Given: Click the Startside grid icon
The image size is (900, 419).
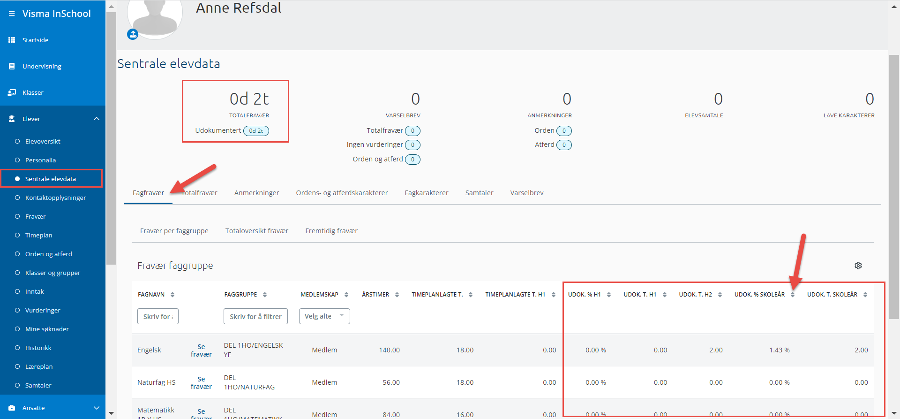Looking at the screenshot, I should [12, 40].
